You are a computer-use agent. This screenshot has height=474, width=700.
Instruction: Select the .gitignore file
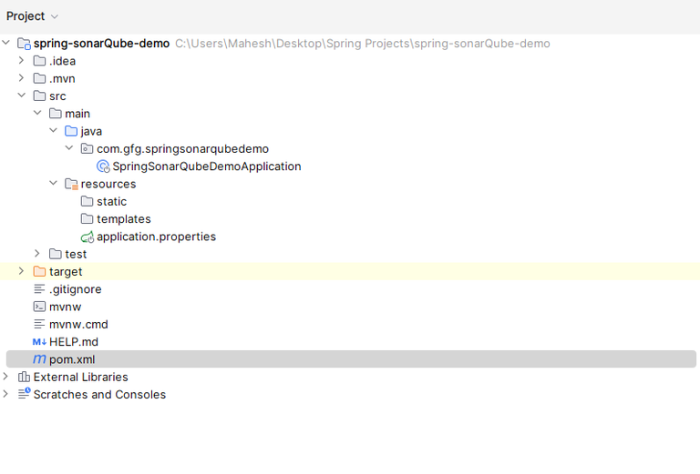[x=76, y=289]
